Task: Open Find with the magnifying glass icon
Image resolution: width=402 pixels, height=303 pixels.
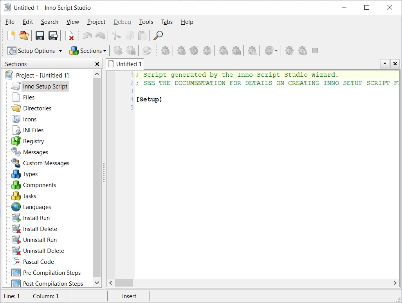Action: 158,36
